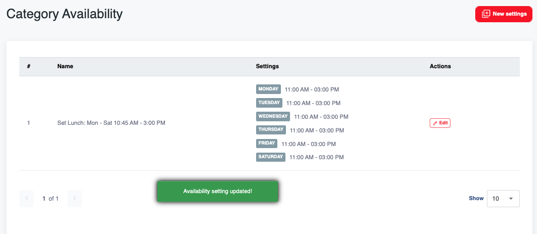Click the New settings plus icon
The height and width of the screenshot is (234, 537).
pos(486,14)
